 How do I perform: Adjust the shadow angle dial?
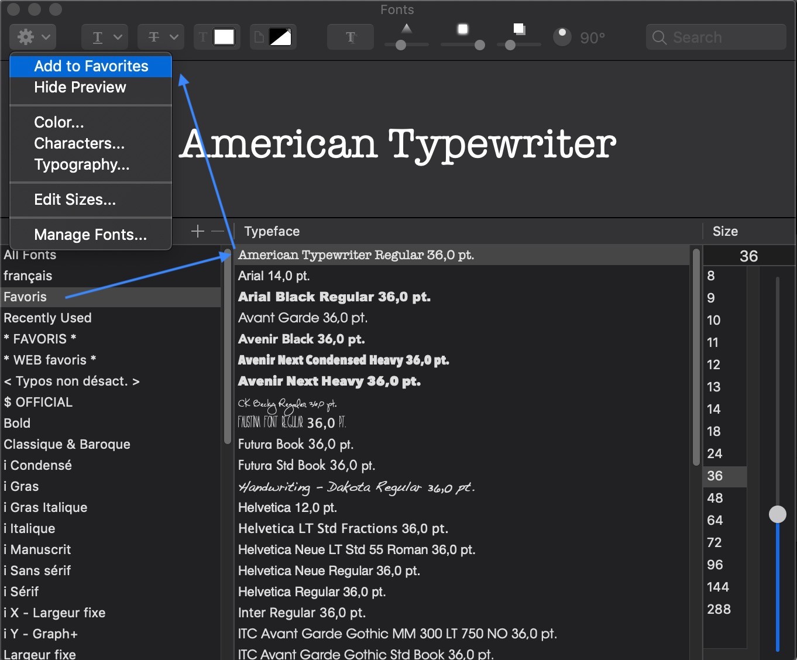click(562, 37)
